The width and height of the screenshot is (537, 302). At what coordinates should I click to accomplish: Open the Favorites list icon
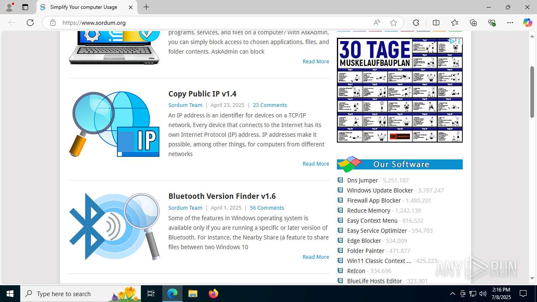[x=455, y=23]
